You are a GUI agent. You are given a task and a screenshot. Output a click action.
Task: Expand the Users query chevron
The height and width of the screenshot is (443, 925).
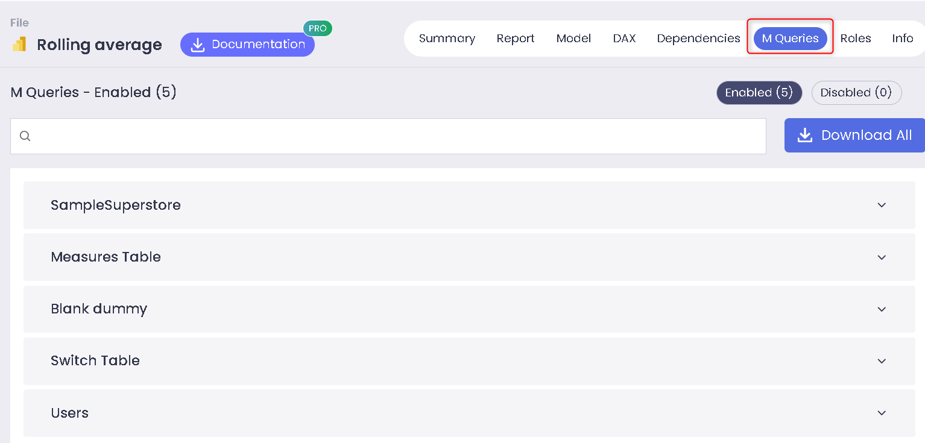(882, 413)
